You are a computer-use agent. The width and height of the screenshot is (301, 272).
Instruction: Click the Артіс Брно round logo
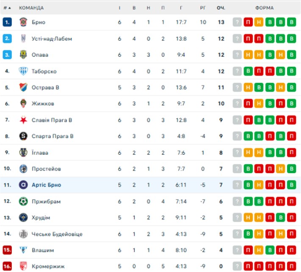[x=23, y=185]
